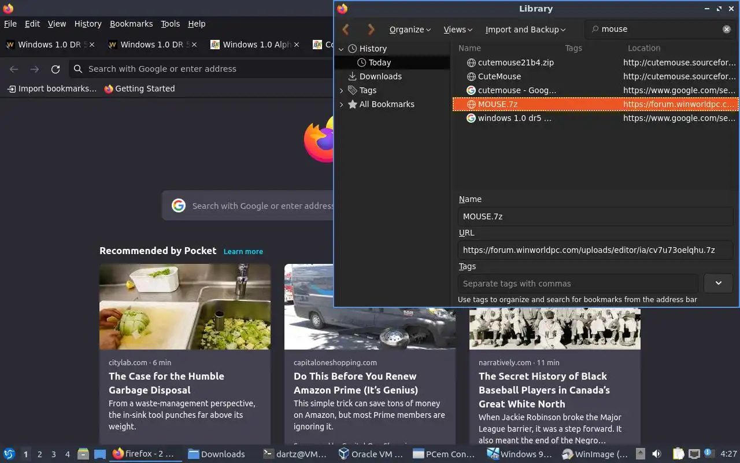Image resolution: width=740 pixels, height=463 pixels.
Task: Switch to workspace 2 on taskbar
Action: click(x=40, y=454)
